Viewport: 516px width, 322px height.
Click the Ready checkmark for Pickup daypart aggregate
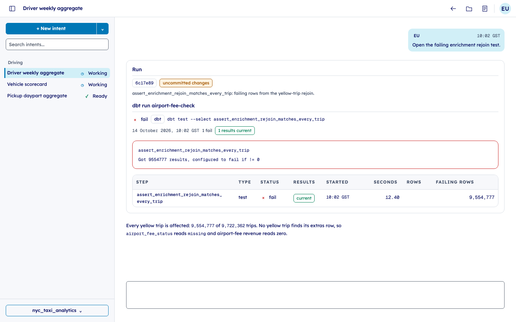(x=87, y=96)
